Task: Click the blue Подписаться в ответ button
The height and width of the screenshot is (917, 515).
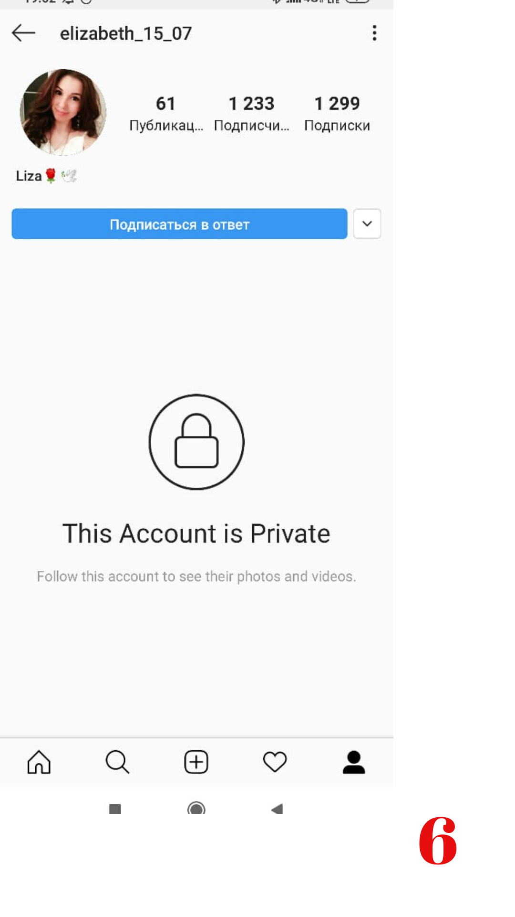Action: coord(179,224)
